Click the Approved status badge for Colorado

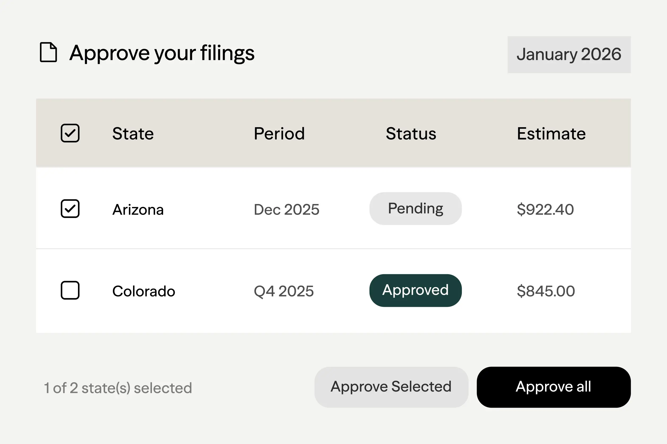click(x=415, y=290)
